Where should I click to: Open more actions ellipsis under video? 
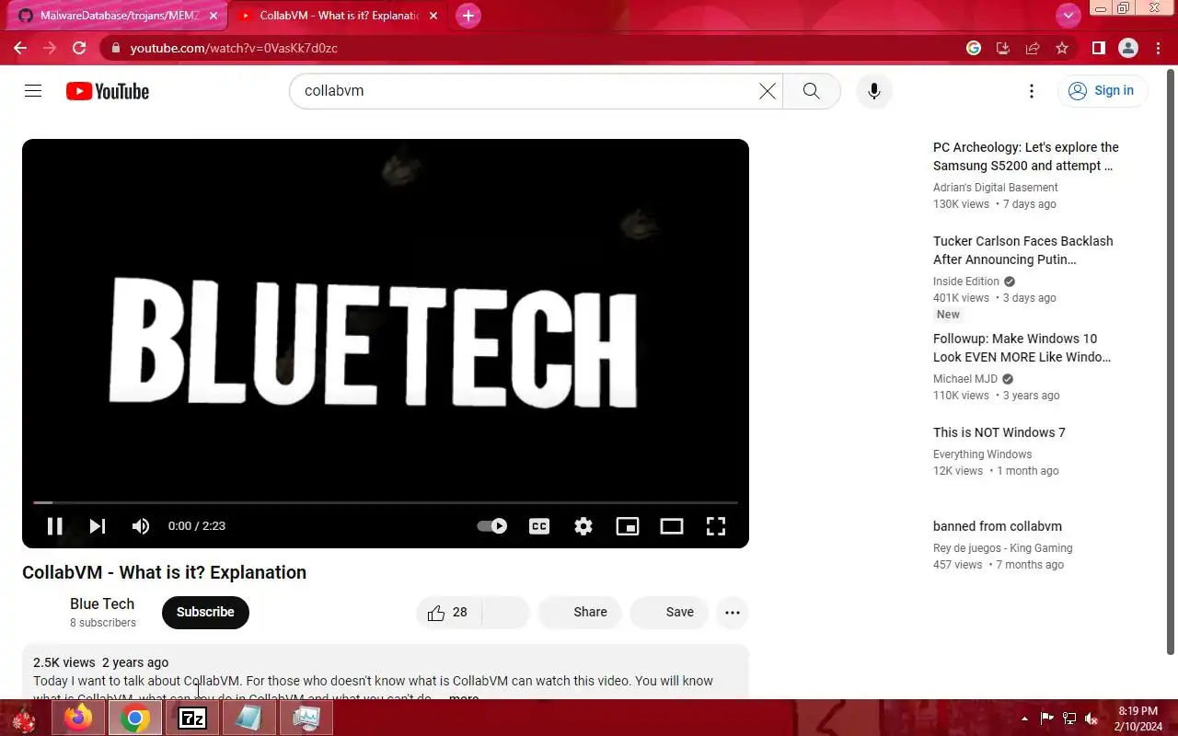pyautogui.click(x=733, y=613)
